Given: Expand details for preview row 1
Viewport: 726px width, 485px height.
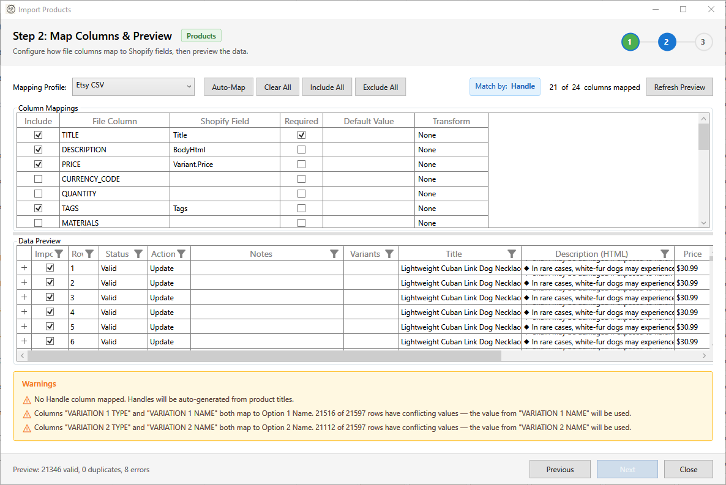Looking at the screenshot, I should (x=24, y=268).
